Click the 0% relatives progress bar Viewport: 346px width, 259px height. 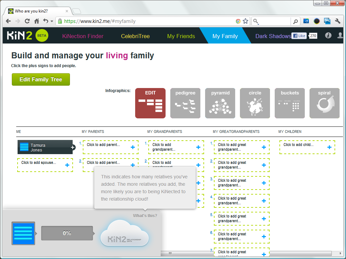tap(67, 233)
